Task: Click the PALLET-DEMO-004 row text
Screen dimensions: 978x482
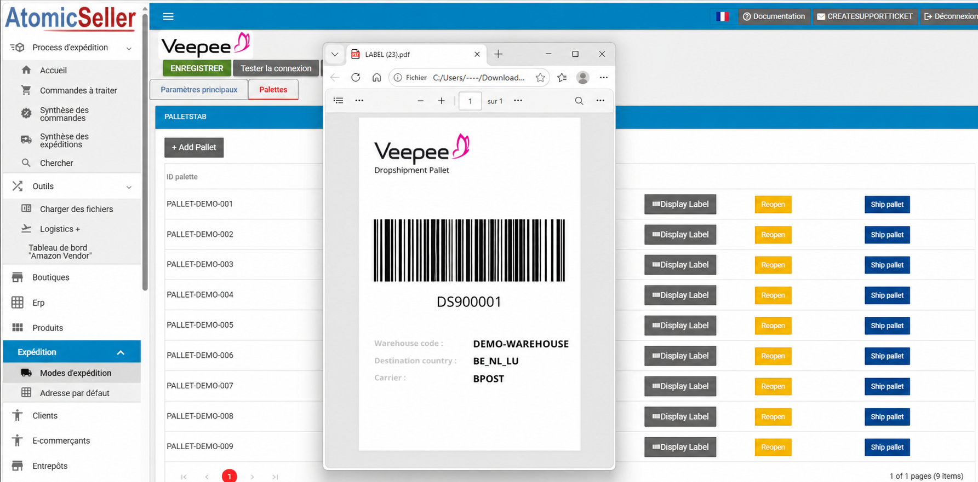Action: 200,295
